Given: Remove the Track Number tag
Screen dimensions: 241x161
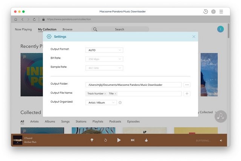Looking at the screenshot, I should pos(105,94).
